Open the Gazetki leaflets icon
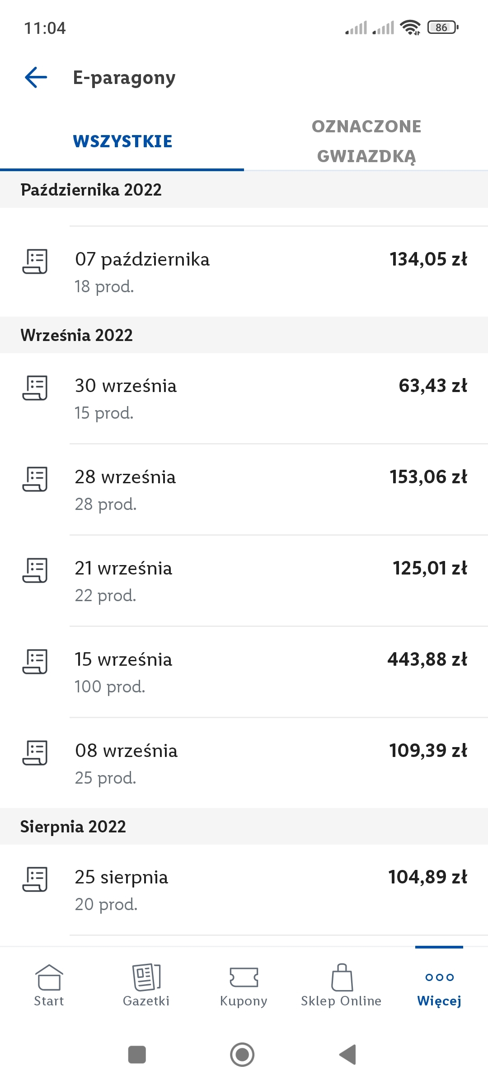 (146, 977)
